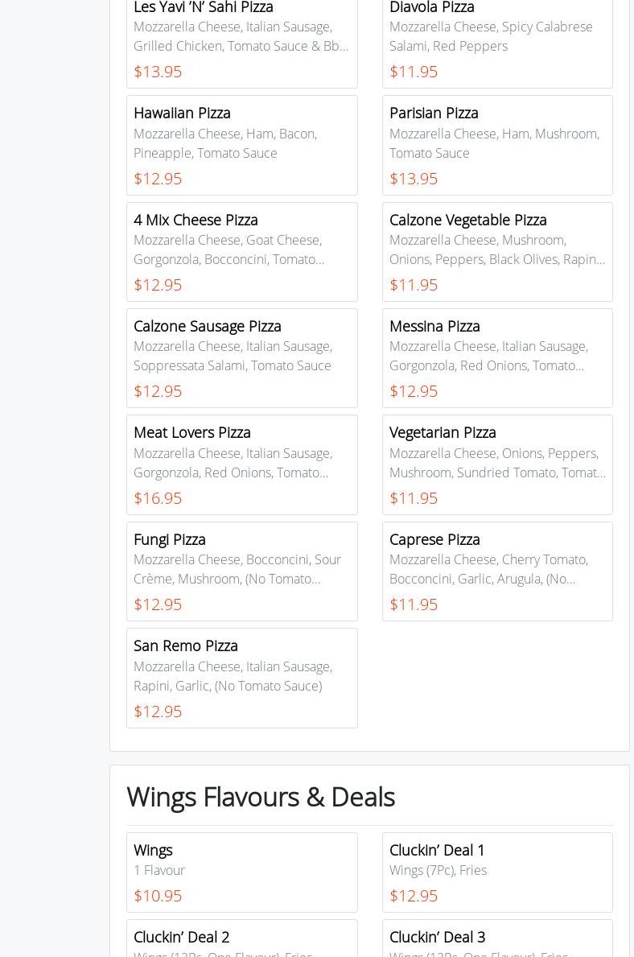Click Calzone Vegetable Pizza title

tap(467, 220)
